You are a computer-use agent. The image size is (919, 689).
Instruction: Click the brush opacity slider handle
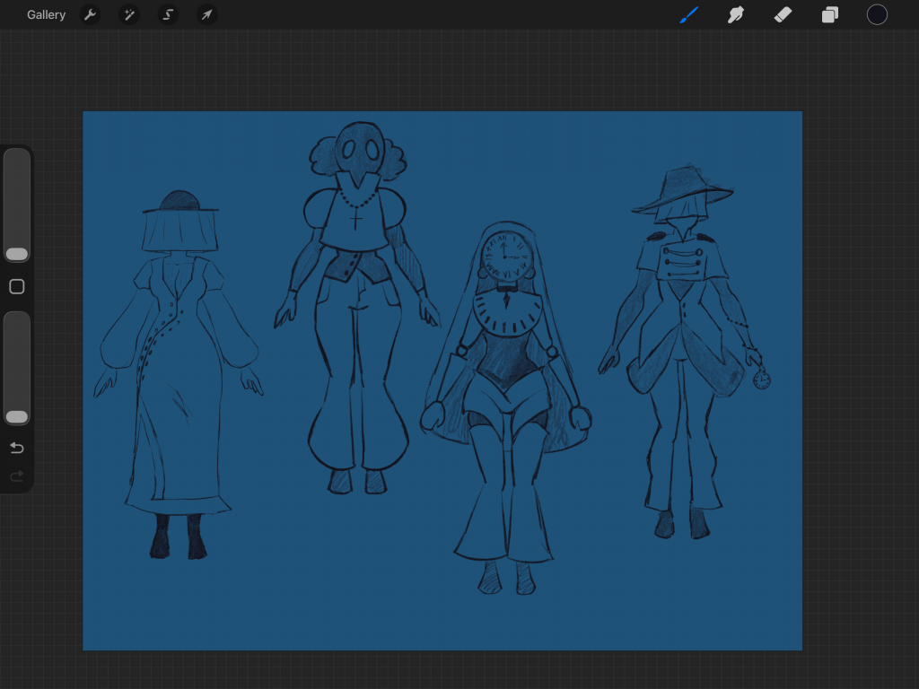[17, 417]
